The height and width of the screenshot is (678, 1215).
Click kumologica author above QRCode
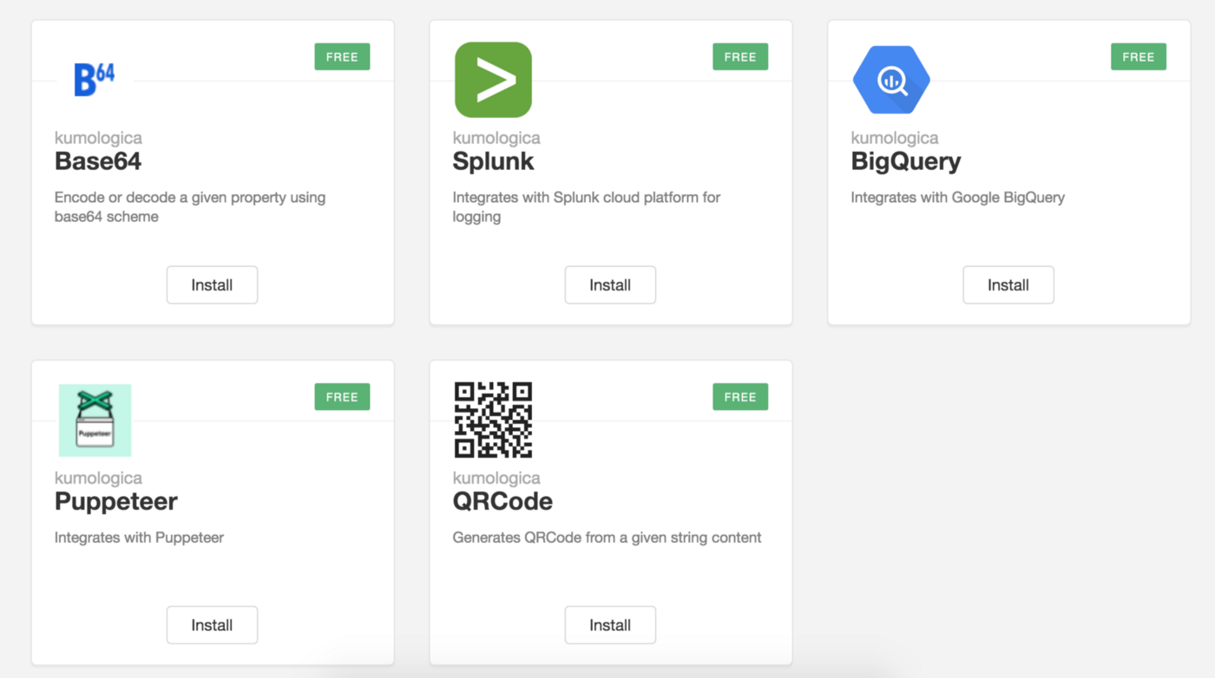click(496, 478)
